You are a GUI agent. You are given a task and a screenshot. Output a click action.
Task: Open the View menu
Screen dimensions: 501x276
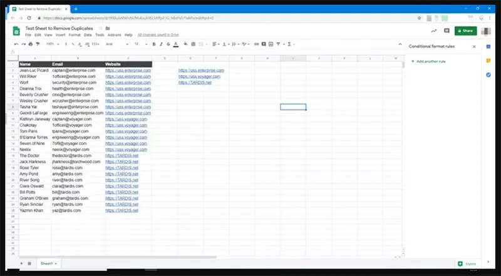point(48,35)
